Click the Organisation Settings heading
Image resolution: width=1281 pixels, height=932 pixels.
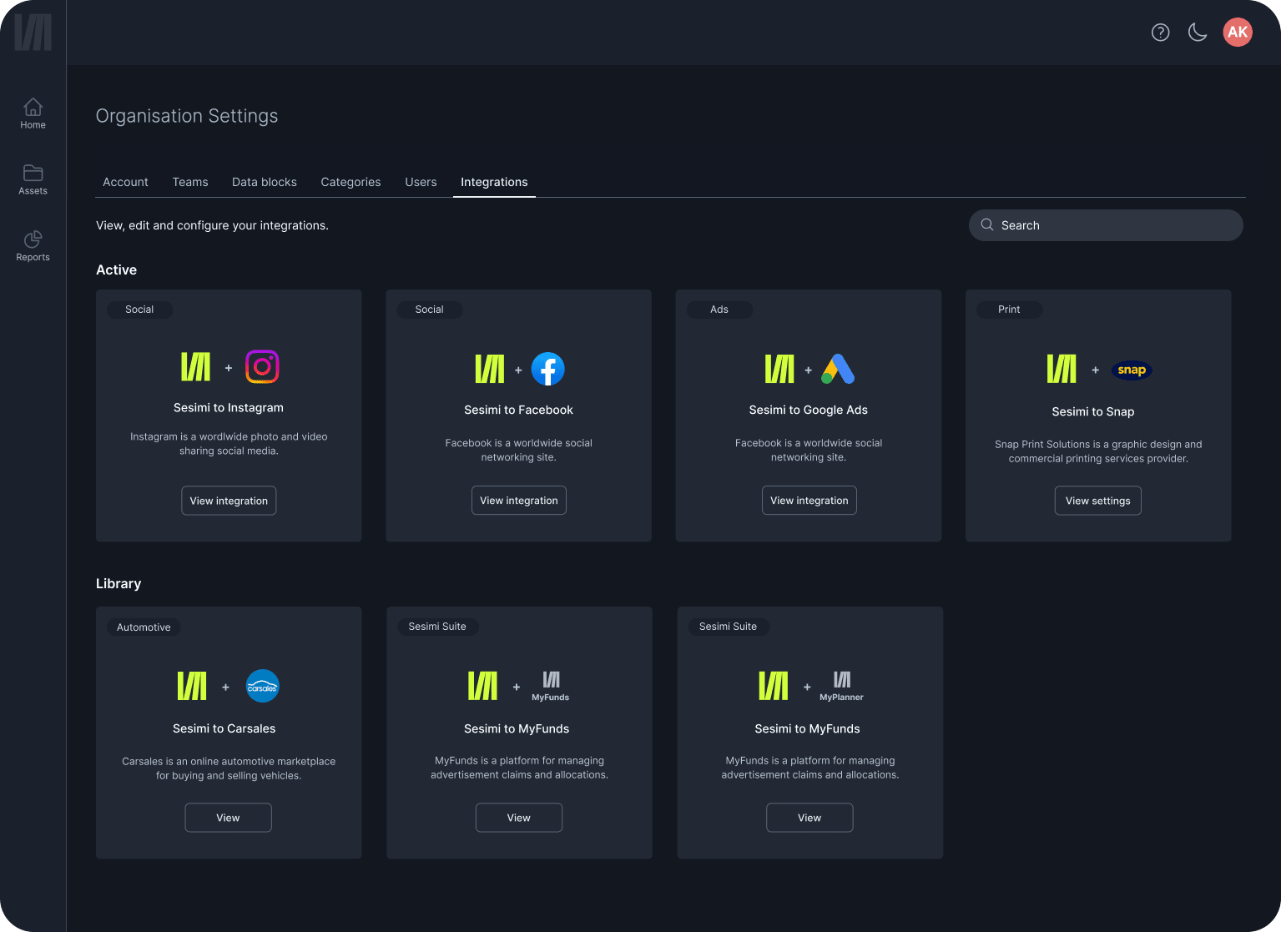point(187,116)
